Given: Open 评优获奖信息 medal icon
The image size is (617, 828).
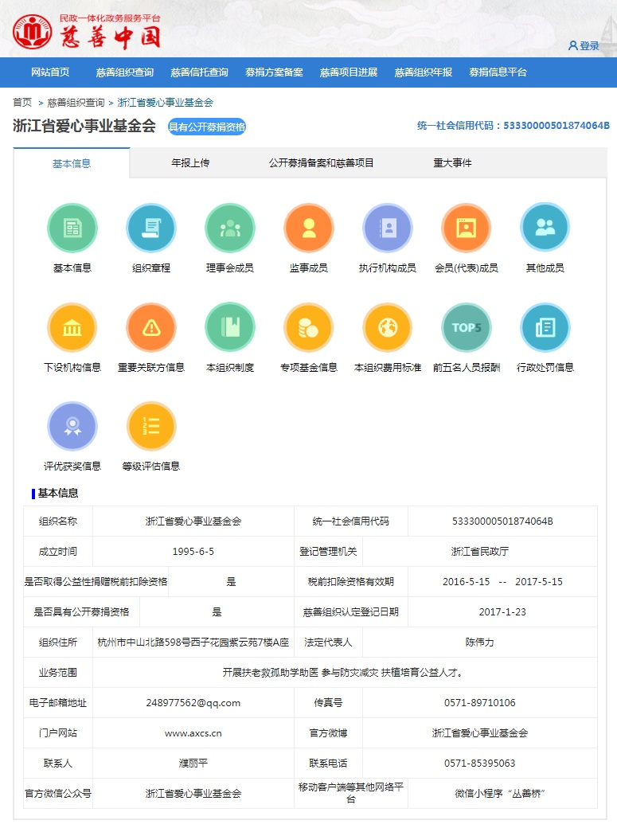Looking at the screenshot, I should click(x=72, y=426).
